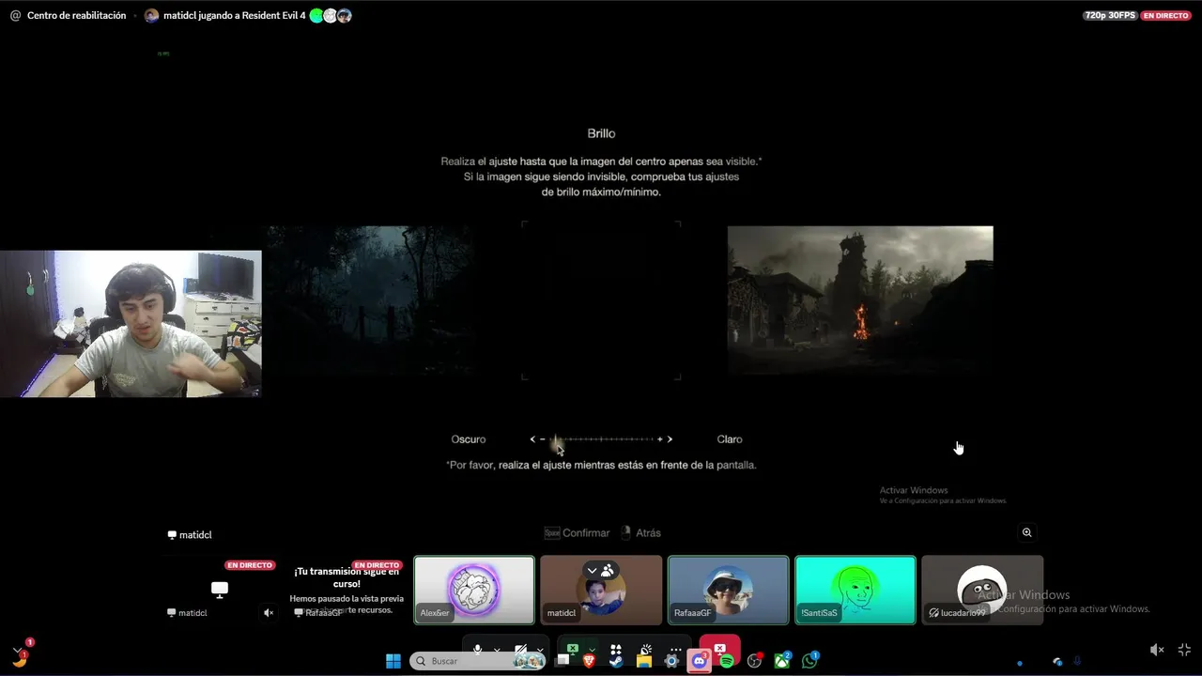Image resolution: width=1202 pixels, height=676 pixels.
Task: Disconnect from the call with red button
Action: click(719, 648)
